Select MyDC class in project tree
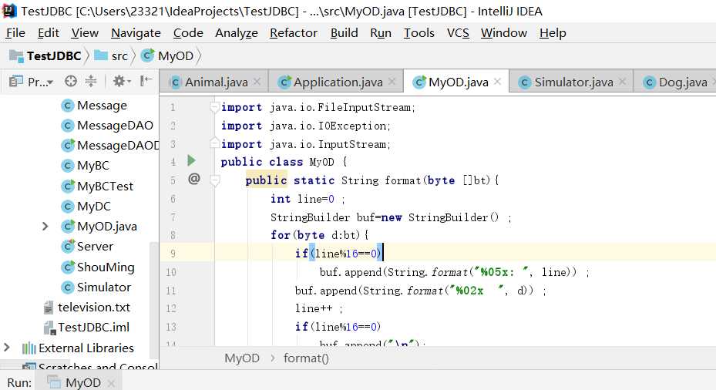This screenshot has height=390, width=716. 86,206
